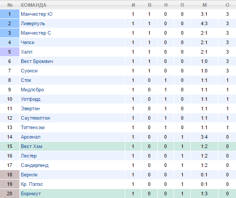Image resolution: width=236 pixels, height=198 pixels.
Task: Select the Мидлсбро team link
Action: tap(33, 90)
